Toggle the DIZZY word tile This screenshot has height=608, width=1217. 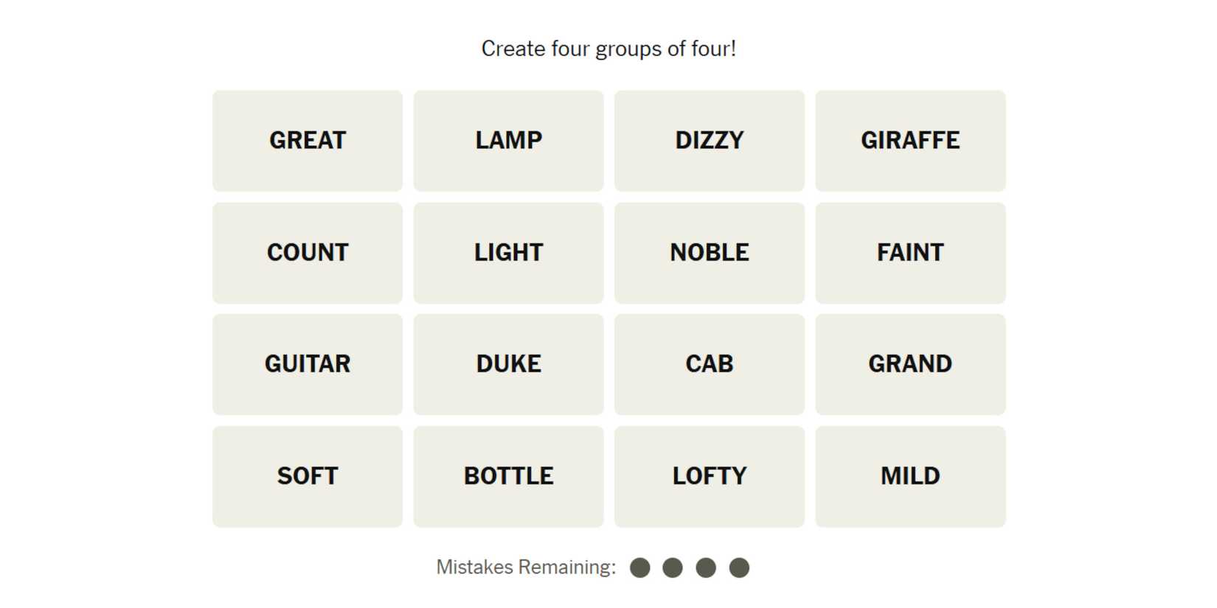709,141
